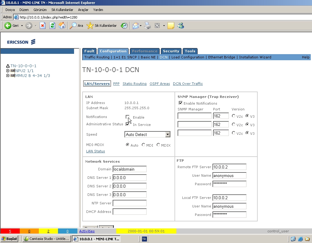The image size is (312, 243).
Task: Click the TN-10-0-0-1 triangle node icon
Action: (8, 66)
